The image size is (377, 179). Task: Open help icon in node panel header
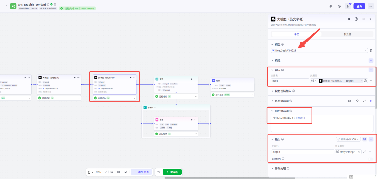coord(356,19)
